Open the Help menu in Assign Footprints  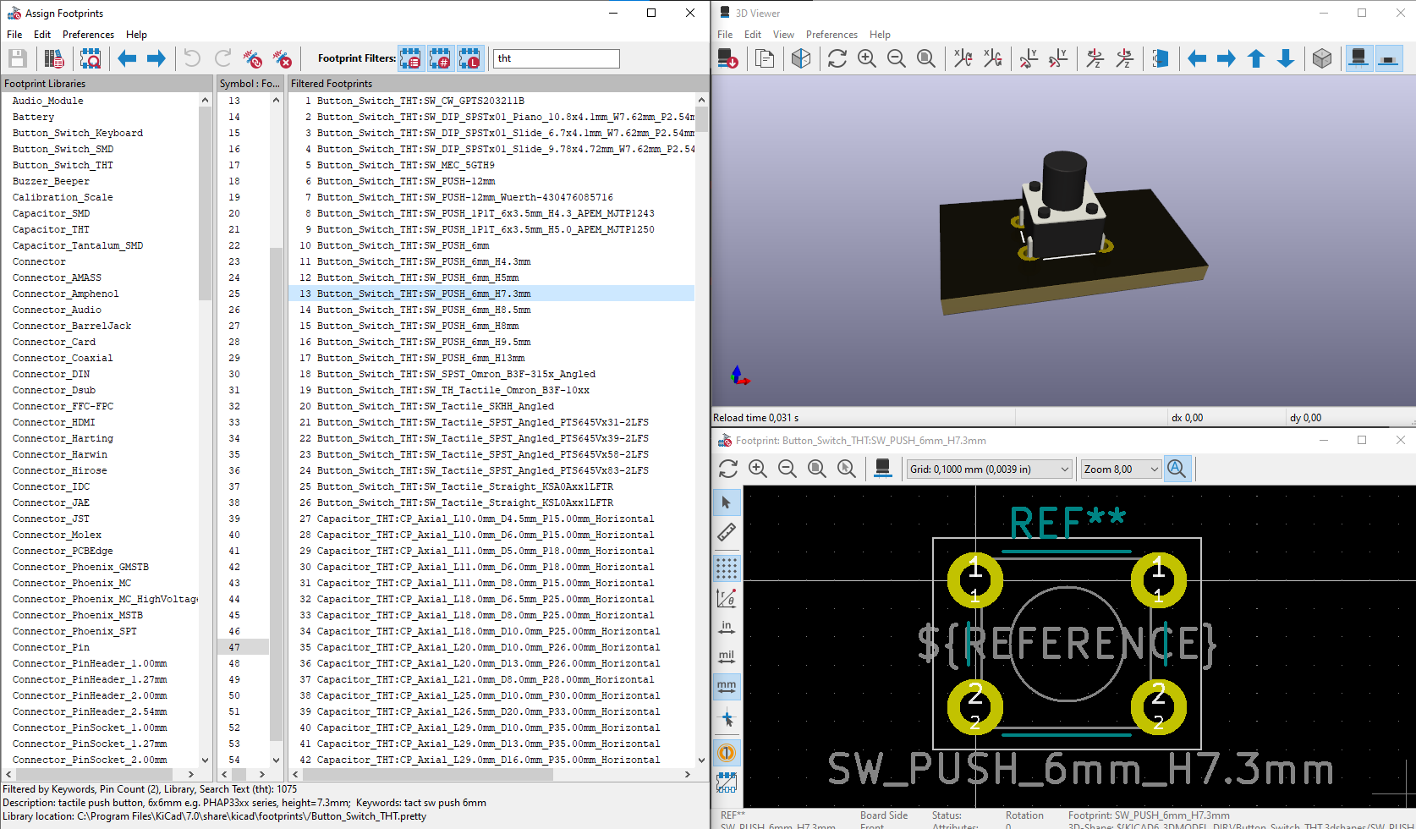click(136, 35)
